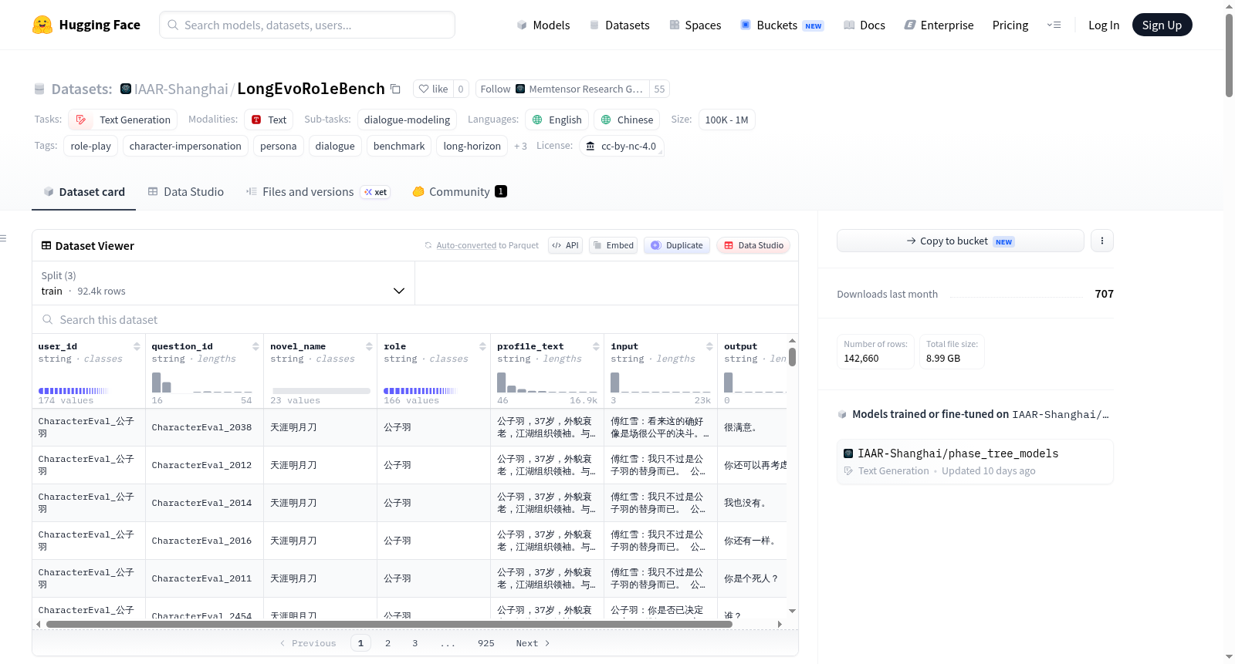1235x664 pixels.
Task: Expand the train split dropdown
Action: tap(223, 283)
